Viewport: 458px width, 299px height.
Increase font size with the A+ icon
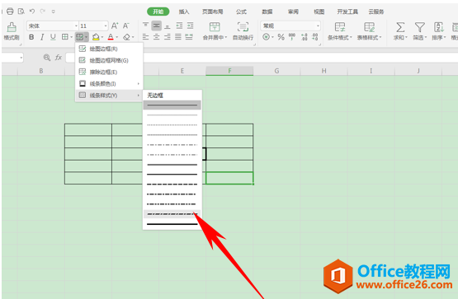pyautogui.click(x=115, y=26)
